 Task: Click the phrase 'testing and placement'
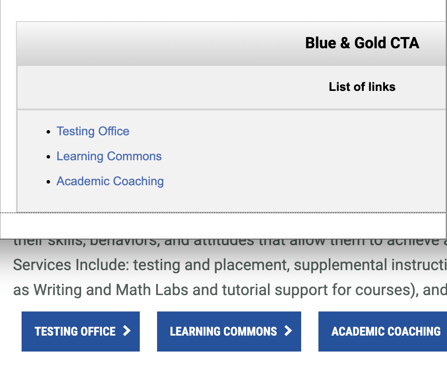[210, 265]
